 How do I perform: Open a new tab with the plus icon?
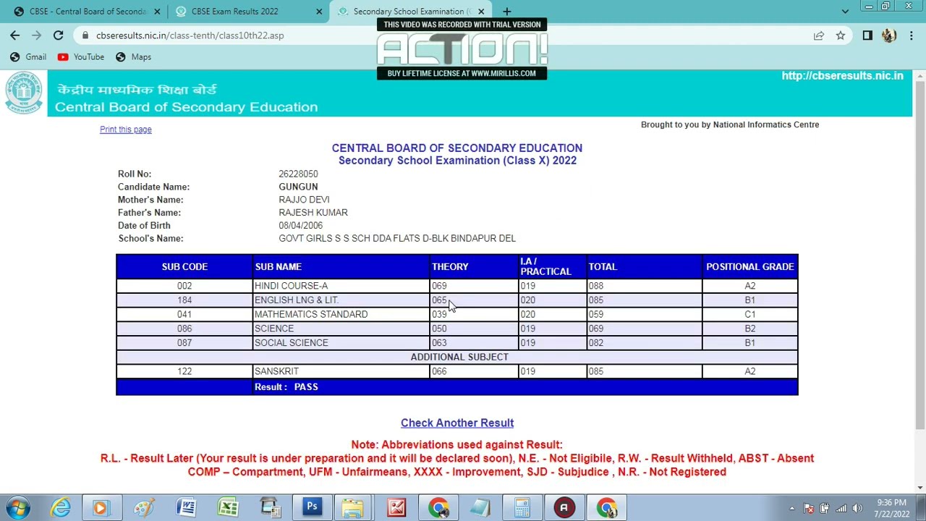506,12
